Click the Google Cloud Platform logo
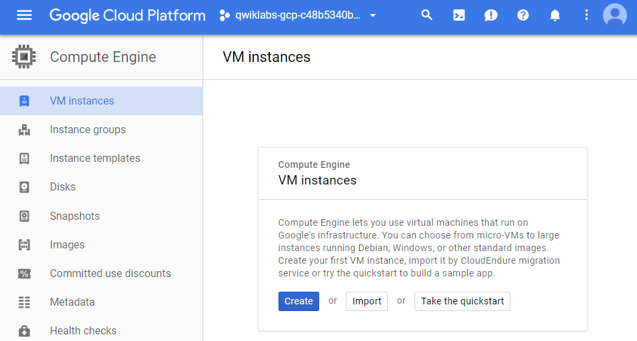637x341 pixels. coord(127,15)
